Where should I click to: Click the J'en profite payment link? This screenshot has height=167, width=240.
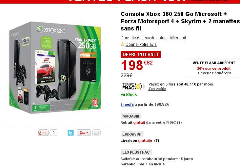157,88
